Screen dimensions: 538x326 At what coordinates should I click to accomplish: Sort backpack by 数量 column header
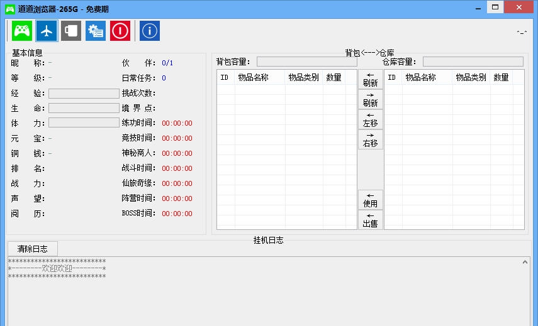click(334, 77)
